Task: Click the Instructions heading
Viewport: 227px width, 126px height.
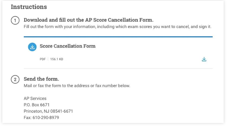Action: click(x=29, y=7)
